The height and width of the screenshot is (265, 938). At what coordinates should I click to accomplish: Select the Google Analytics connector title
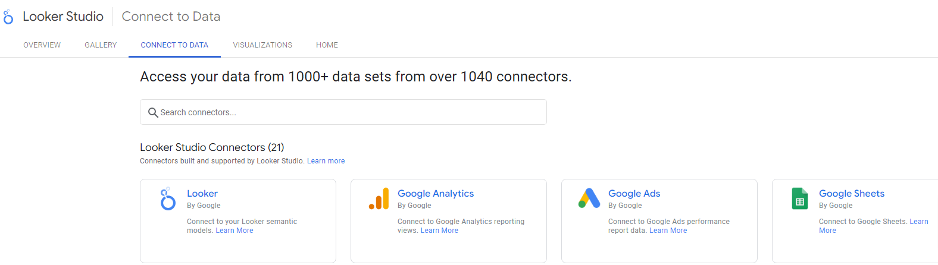pos(436,194)
